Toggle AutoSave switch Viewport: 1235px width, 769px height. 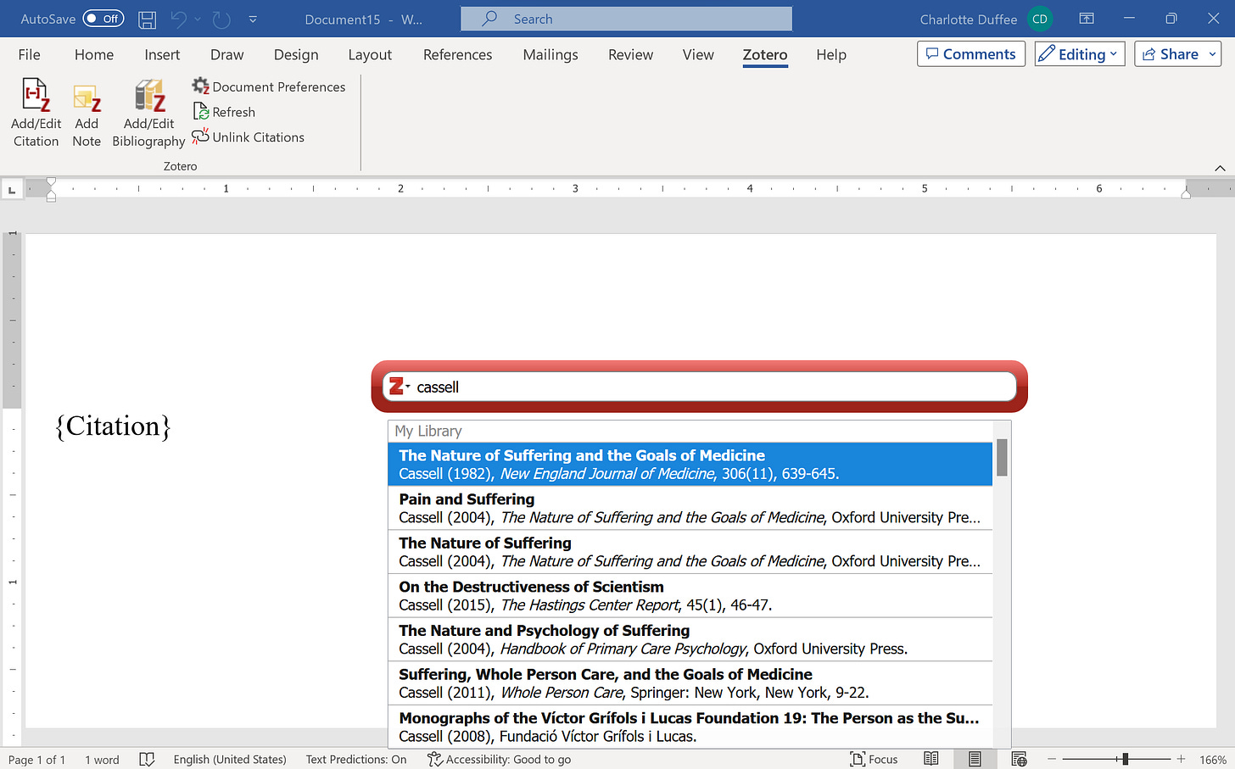point(103,19)
